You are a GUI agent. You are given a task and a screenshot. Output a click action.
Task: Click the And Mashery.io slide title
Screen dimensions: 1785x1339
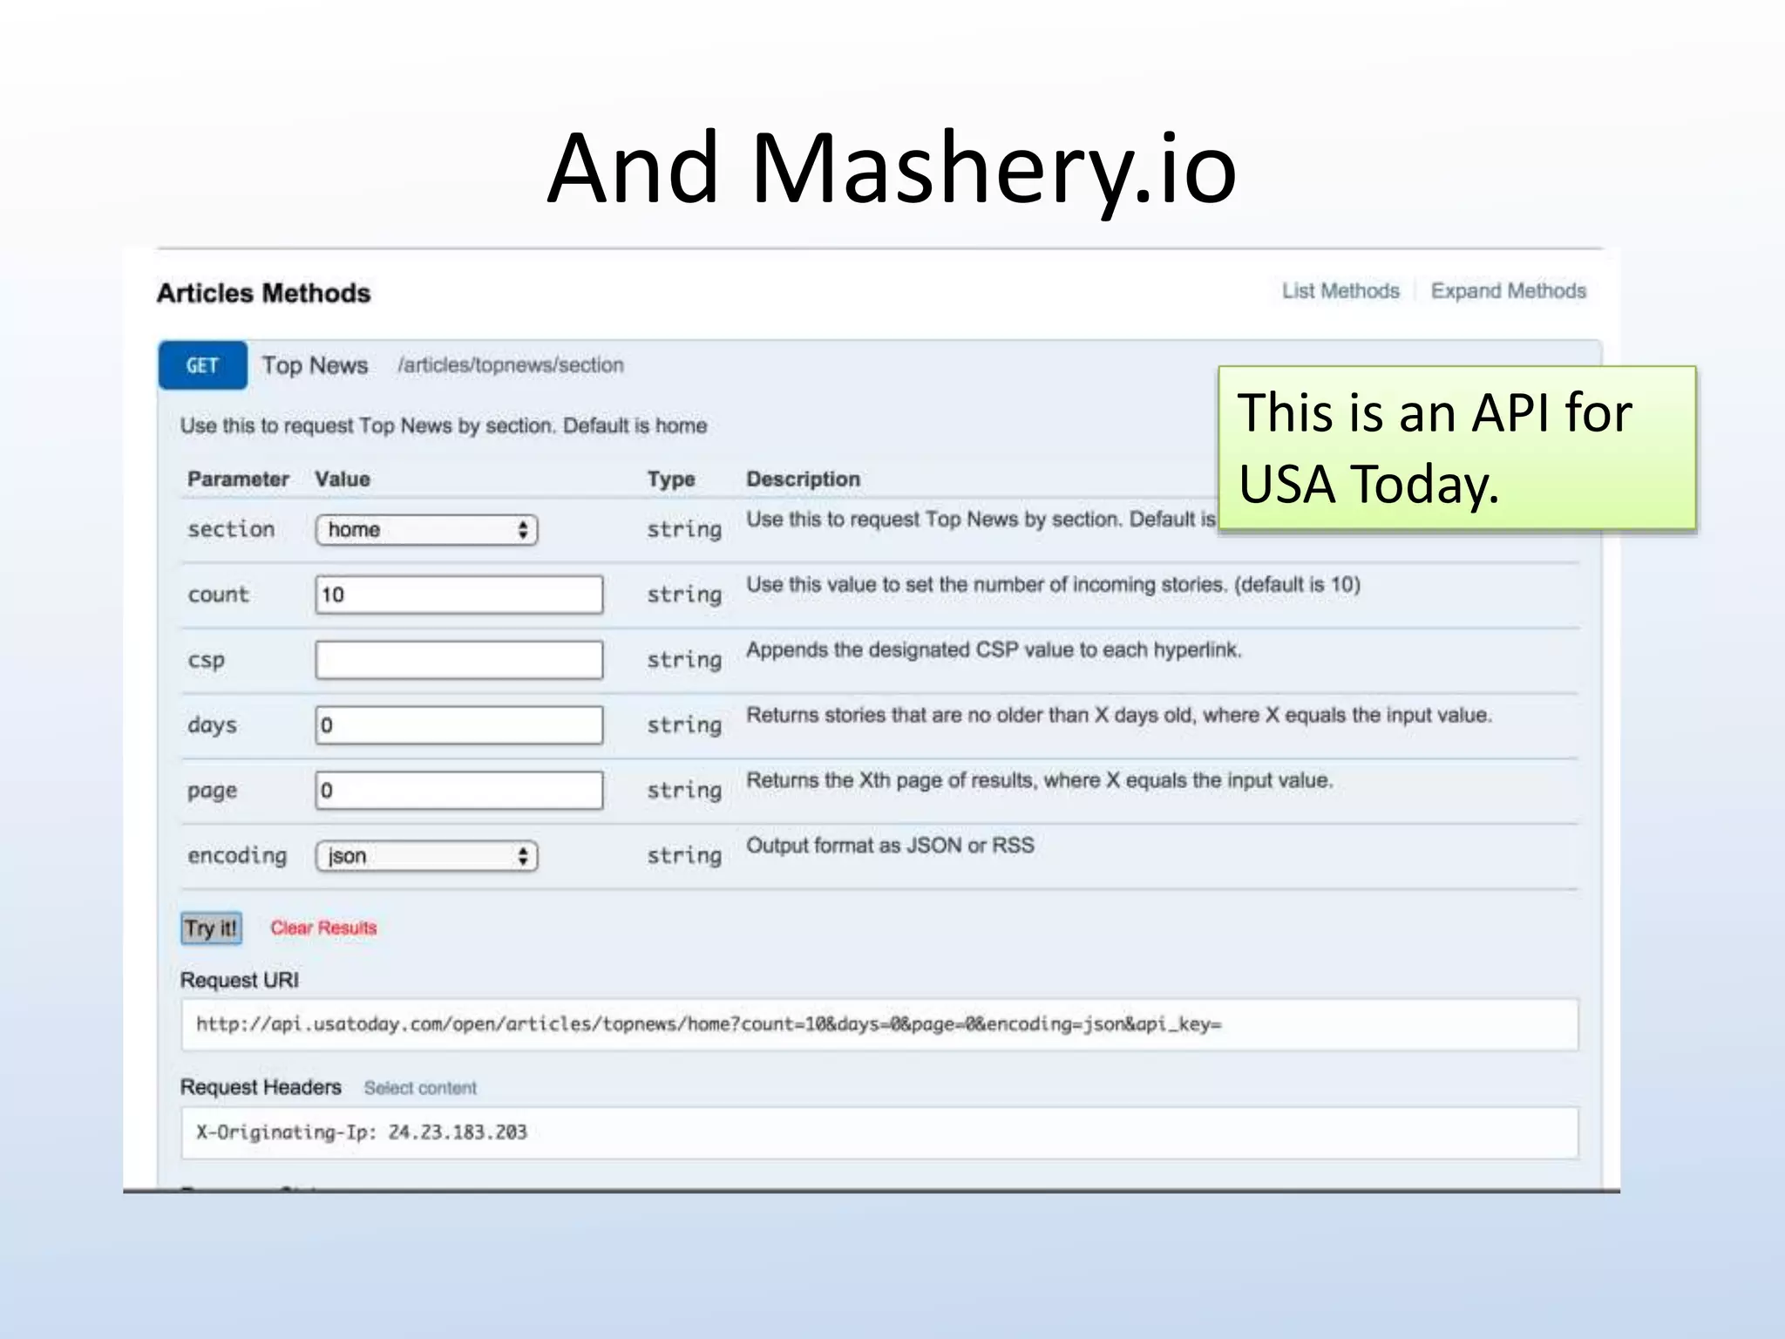(x=891, y=168)
